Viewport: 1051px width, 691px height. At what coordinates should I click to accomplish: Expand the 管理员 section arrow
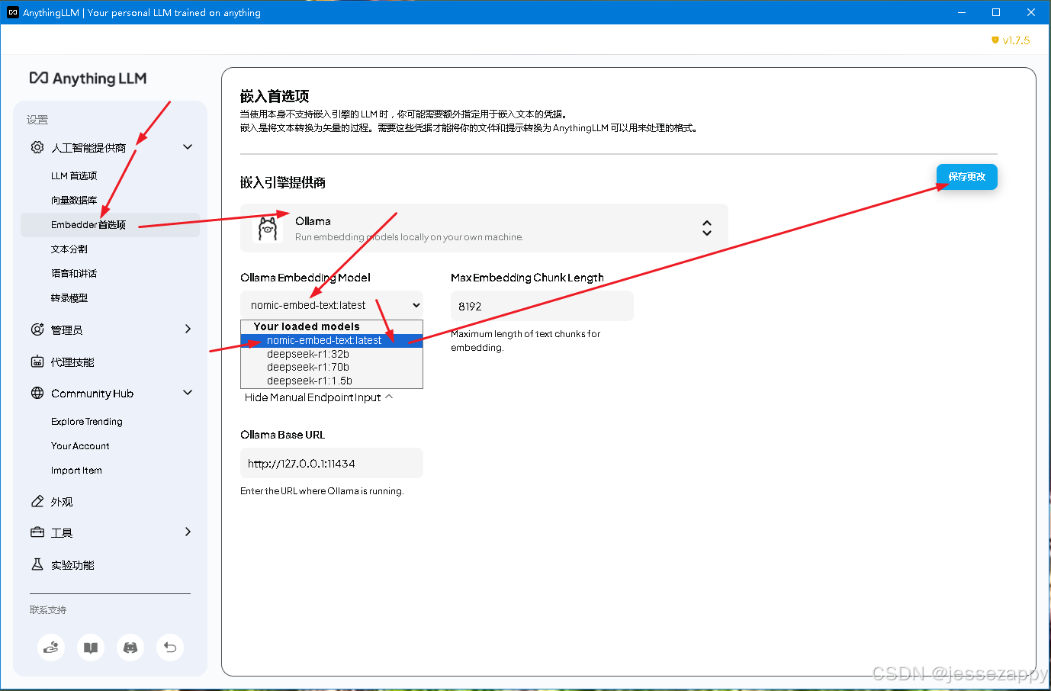188,329
